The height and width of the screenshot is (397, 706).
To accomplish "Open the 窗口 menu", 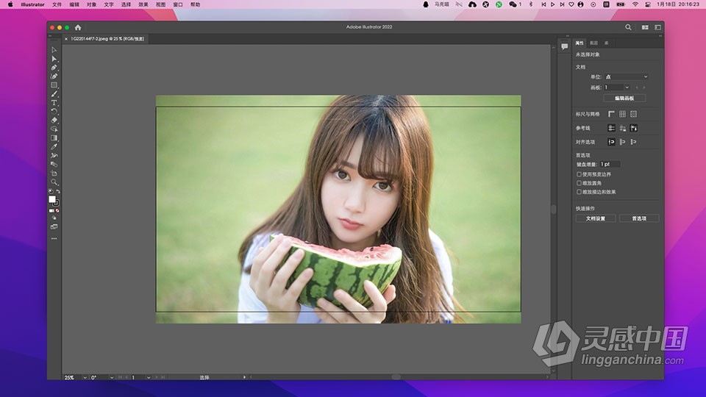I will (178, 4).
